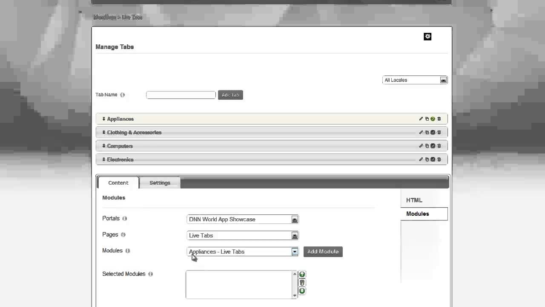The image size is (545, 307).
Task: Show help info for Pages
Action: tap(123, 235)
